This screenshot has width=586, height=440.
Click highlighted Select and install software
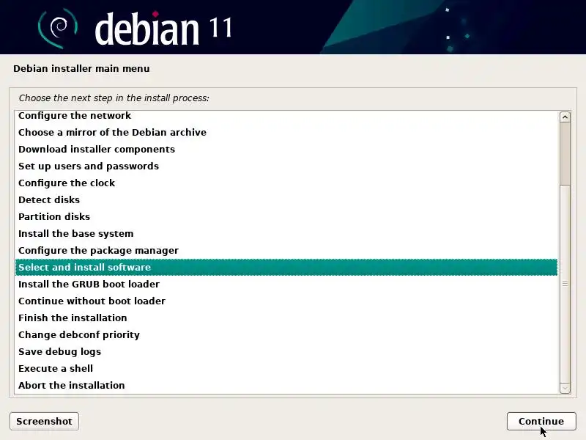coord(286,267)
